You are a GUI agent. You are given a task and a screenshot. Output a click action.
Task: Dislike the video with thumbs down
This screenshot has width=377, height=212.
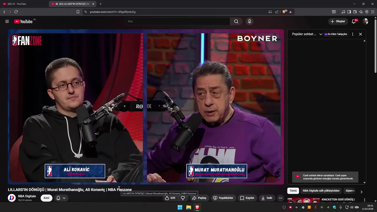click(x=183, y=198)
